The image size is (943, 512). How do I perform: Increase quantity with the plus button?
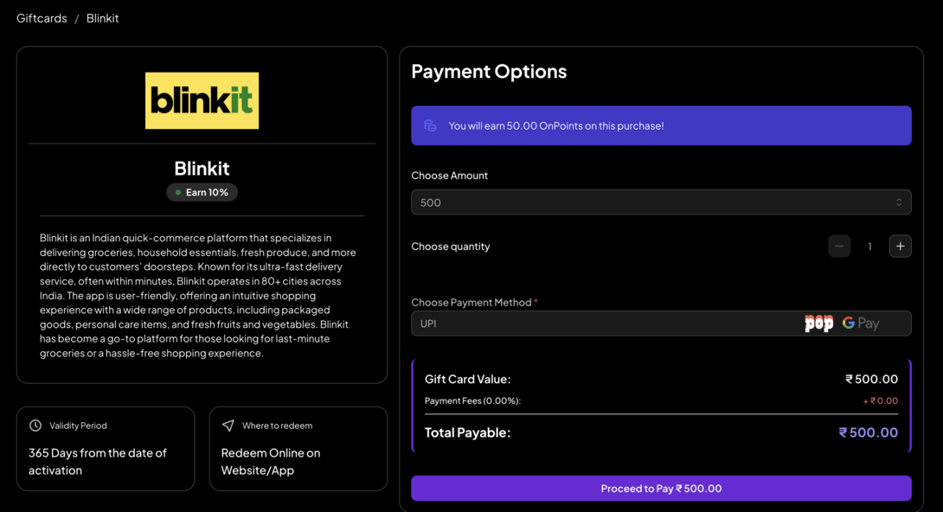(x=900, y=246)
